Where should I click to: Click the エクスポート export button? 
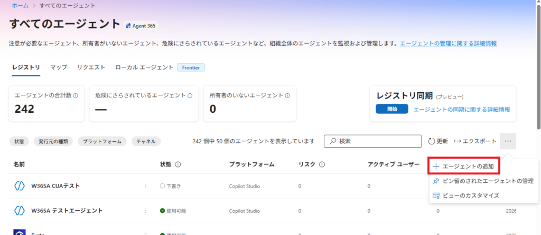pos(475,141)
